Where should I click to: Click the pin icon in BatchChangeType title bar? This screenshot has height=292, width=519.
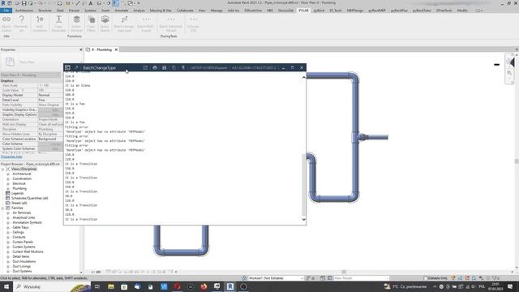click(183, 67)
